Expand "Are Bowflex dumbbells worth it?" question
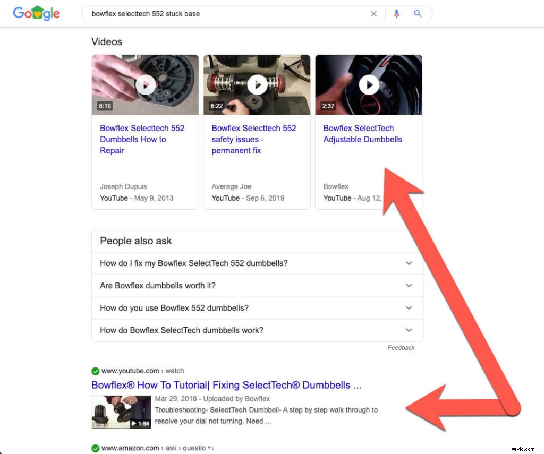This screenshot has height=454, width=544. 409,286
